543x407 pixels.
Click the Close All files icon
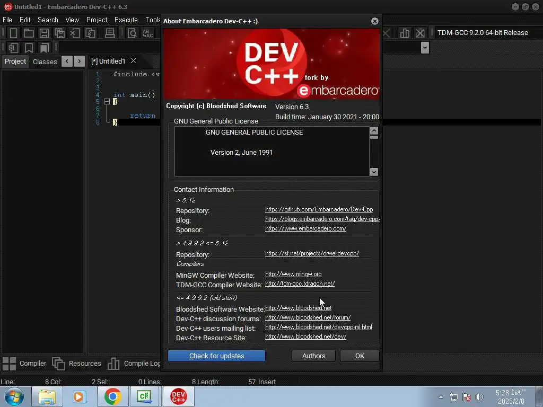click(x=90, y=33)
